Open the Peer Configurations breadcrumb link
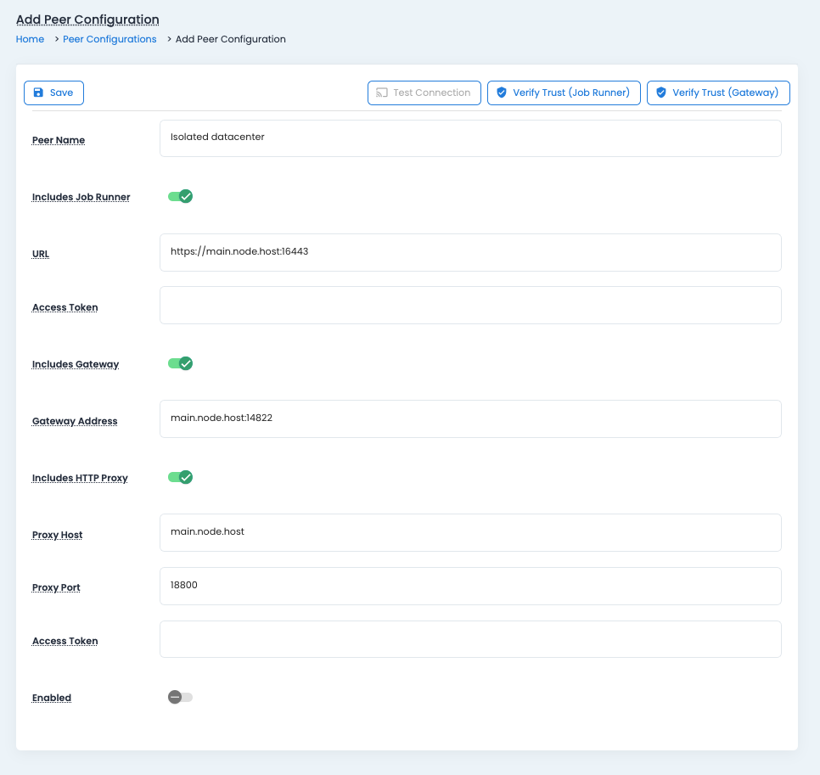The image size is (820, 775). click(x=110, y=39)
